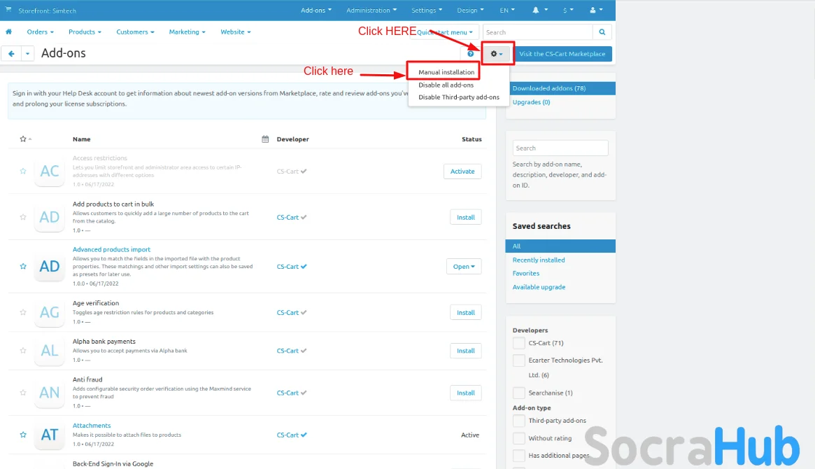
Task: Click the AD bulk cart add-on logo
Action: click(50, 217)
